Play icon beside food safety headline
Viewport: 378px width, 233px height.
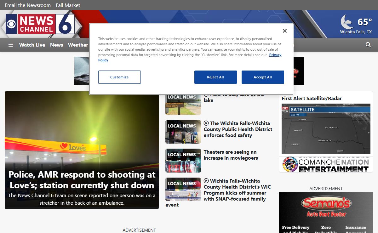(206, 123)
